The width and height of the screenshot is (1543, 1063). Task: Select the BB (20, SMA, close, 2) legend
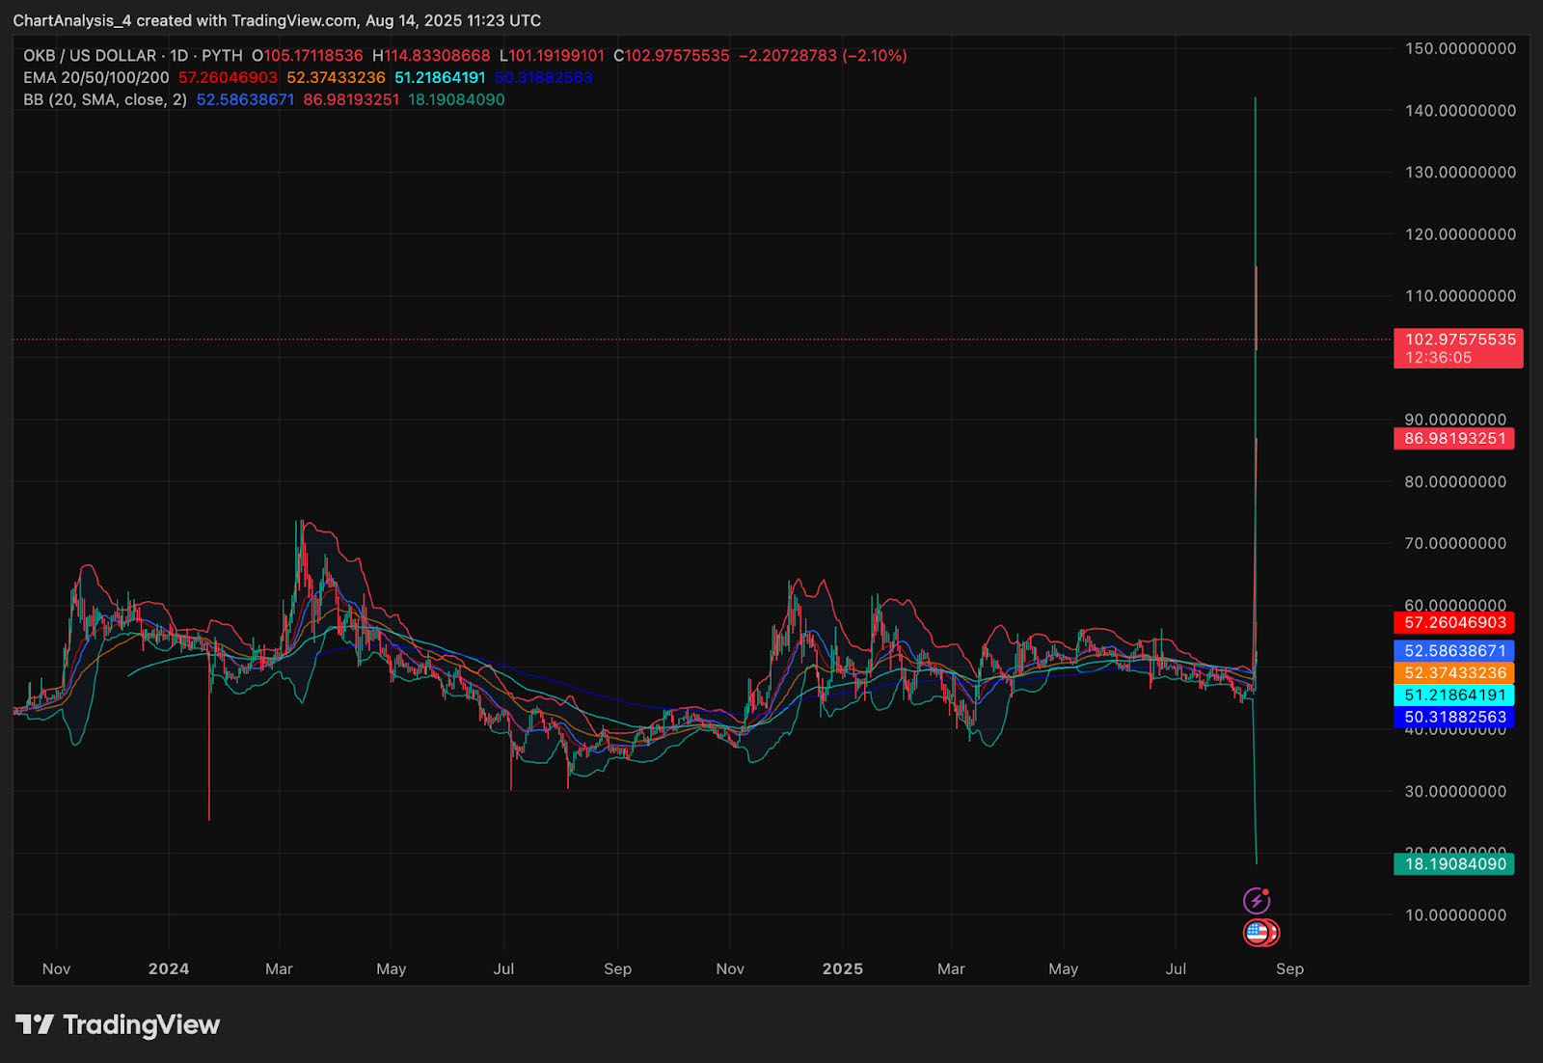(x=105, y=99)
